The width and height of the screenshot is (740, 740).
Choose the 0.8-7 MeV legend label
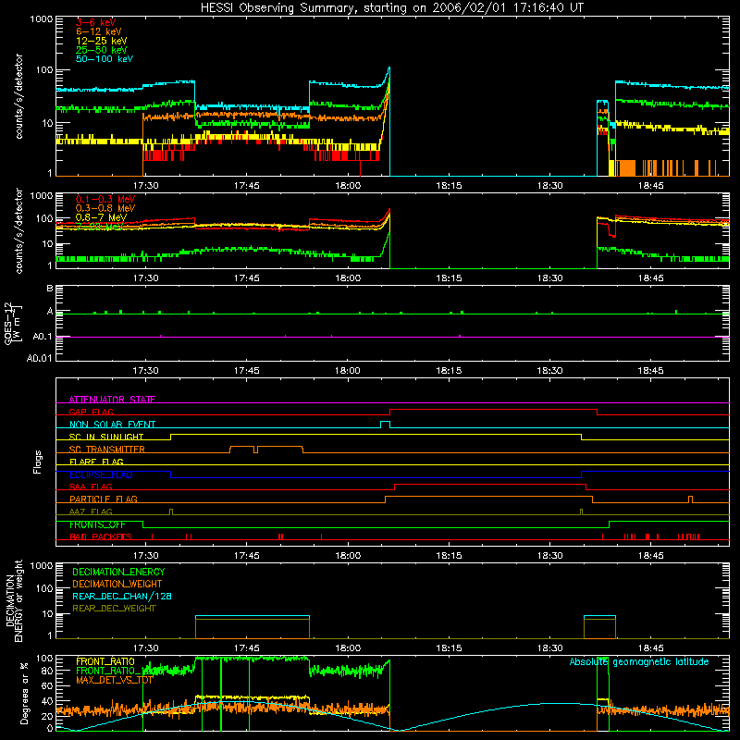(101, 217)
